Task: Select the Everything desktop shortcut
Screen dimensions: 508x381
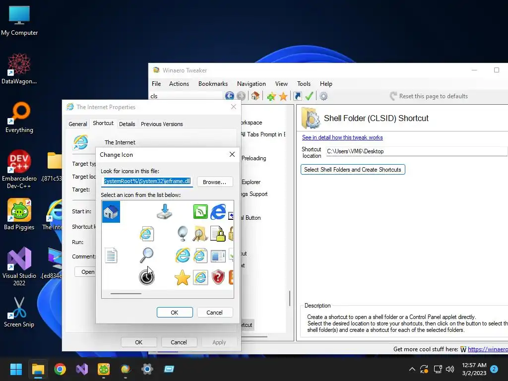Action: point(19,117)
